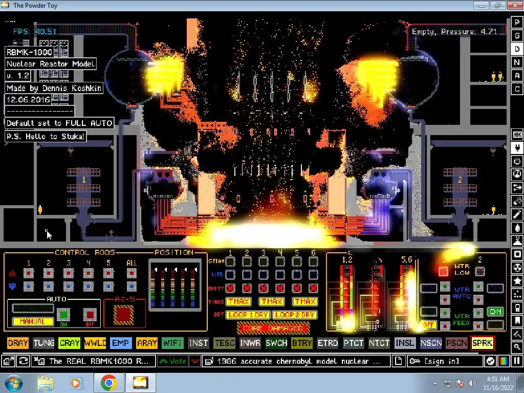Open save titled The REAL RBMK1000 R...
Screen dimensions: 524x393
(x=93, y=361)
